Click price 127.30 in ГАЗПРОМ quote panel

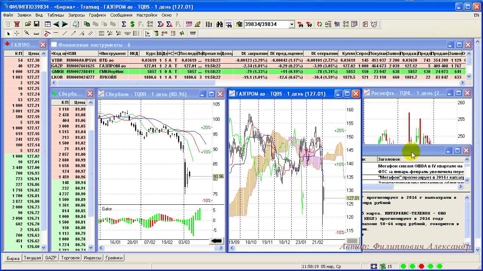point(33,60)
